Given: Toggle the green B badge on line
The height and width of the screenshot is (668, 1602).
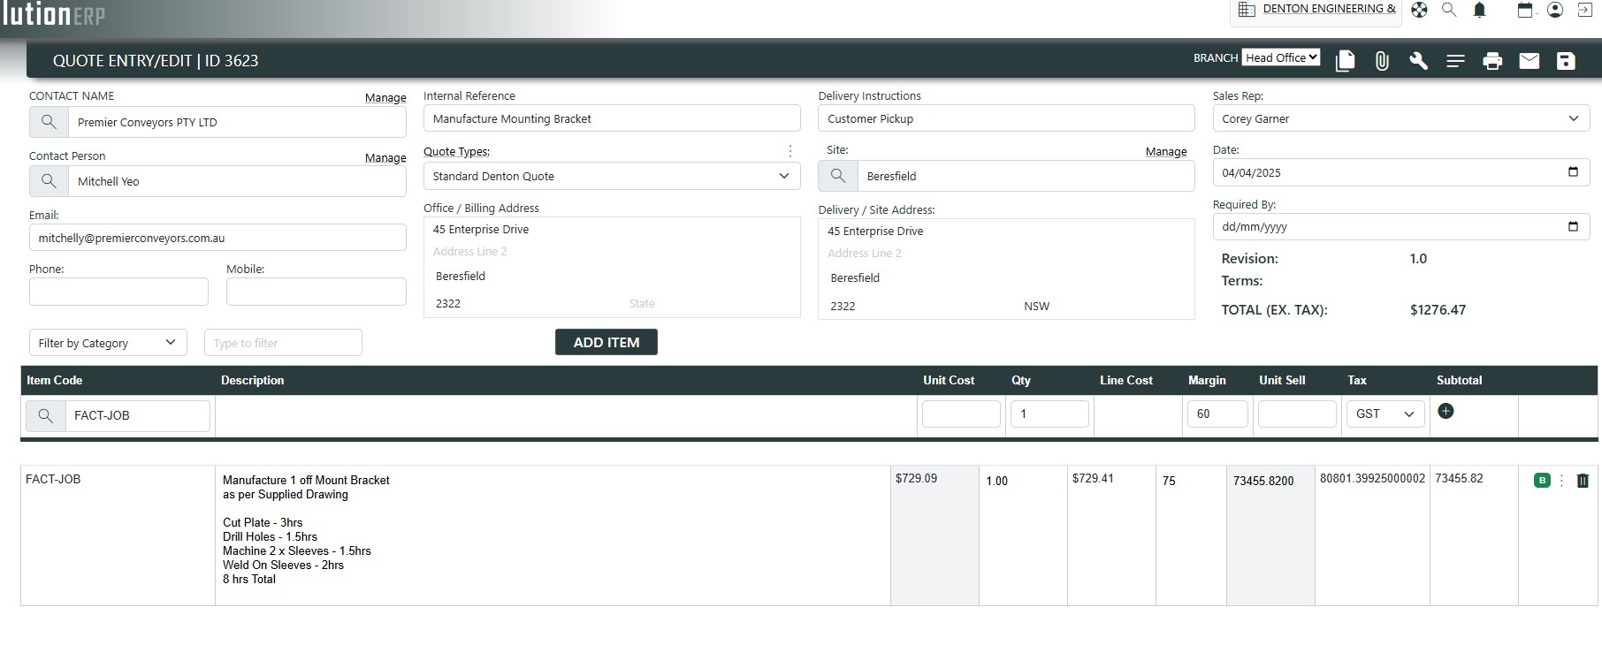Looking at the screenshot, I should [x=1542, y=481].
